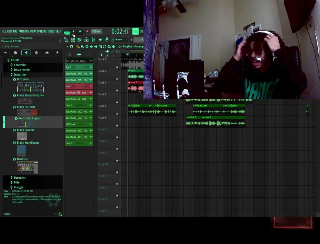Image resolution: width=320 pixels, height=244 pixels.
Task: Select the paint brush tool
Action: point(82,47)
